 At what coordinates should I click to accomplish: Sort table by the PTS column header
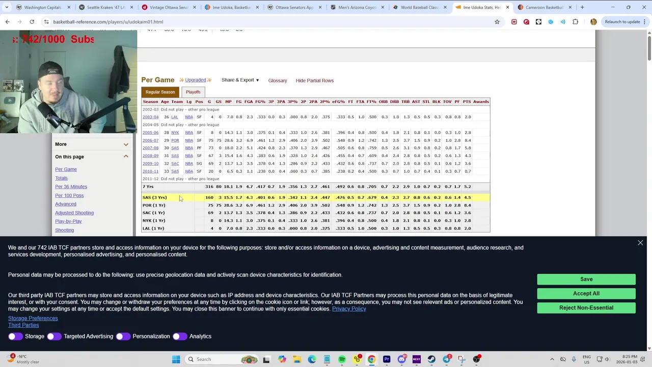467,101
